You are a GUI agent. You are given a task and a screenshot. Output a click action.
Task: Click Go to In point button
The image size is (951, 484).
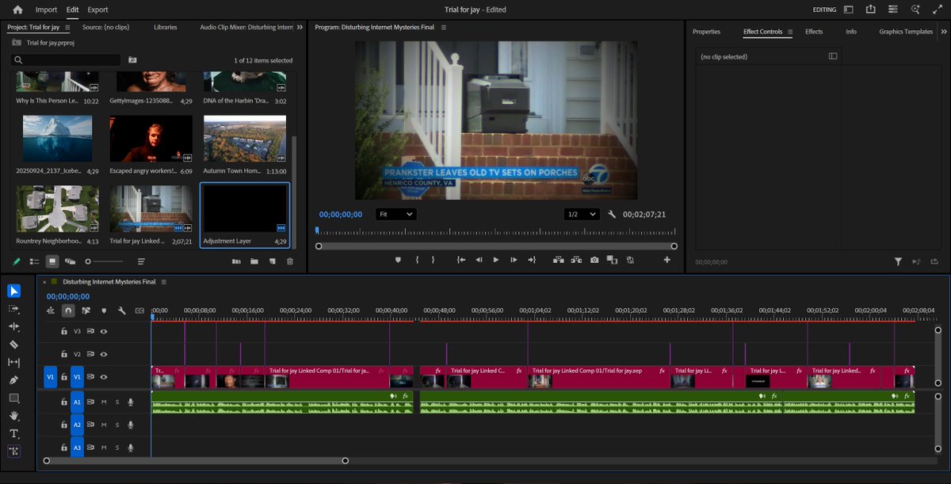pyautogui.click(x=461, y=260)
